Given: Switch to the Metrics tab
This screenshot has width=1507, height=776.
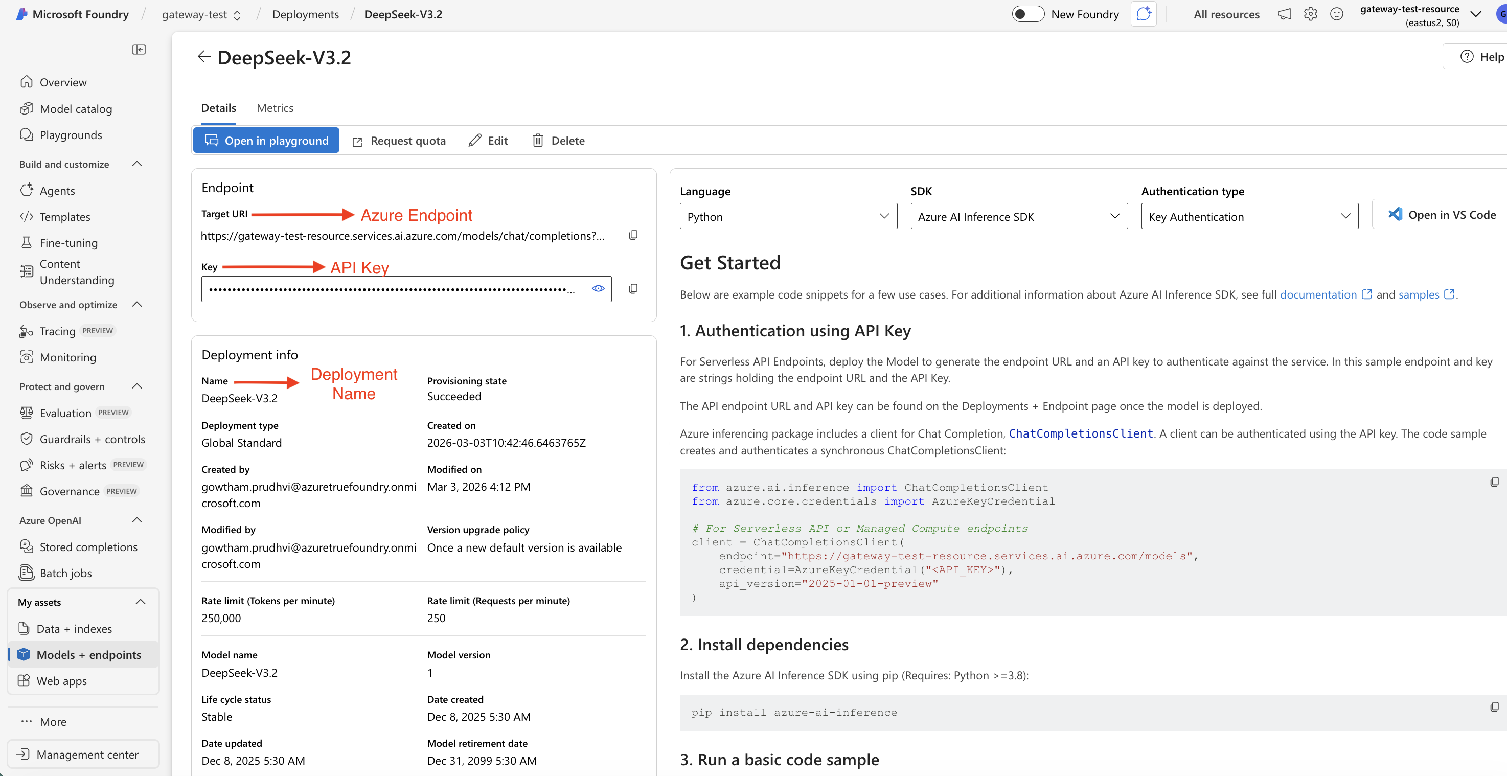Looking at the screenshot, I should 275,108.
